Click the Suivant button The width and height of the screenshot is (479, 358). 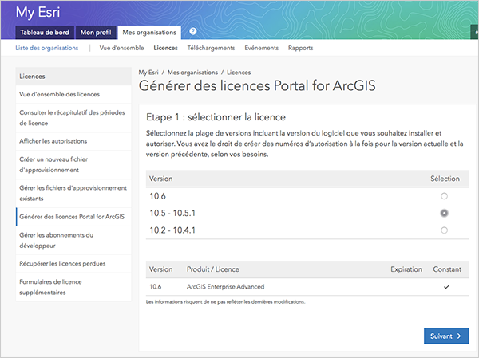point(446,336)
